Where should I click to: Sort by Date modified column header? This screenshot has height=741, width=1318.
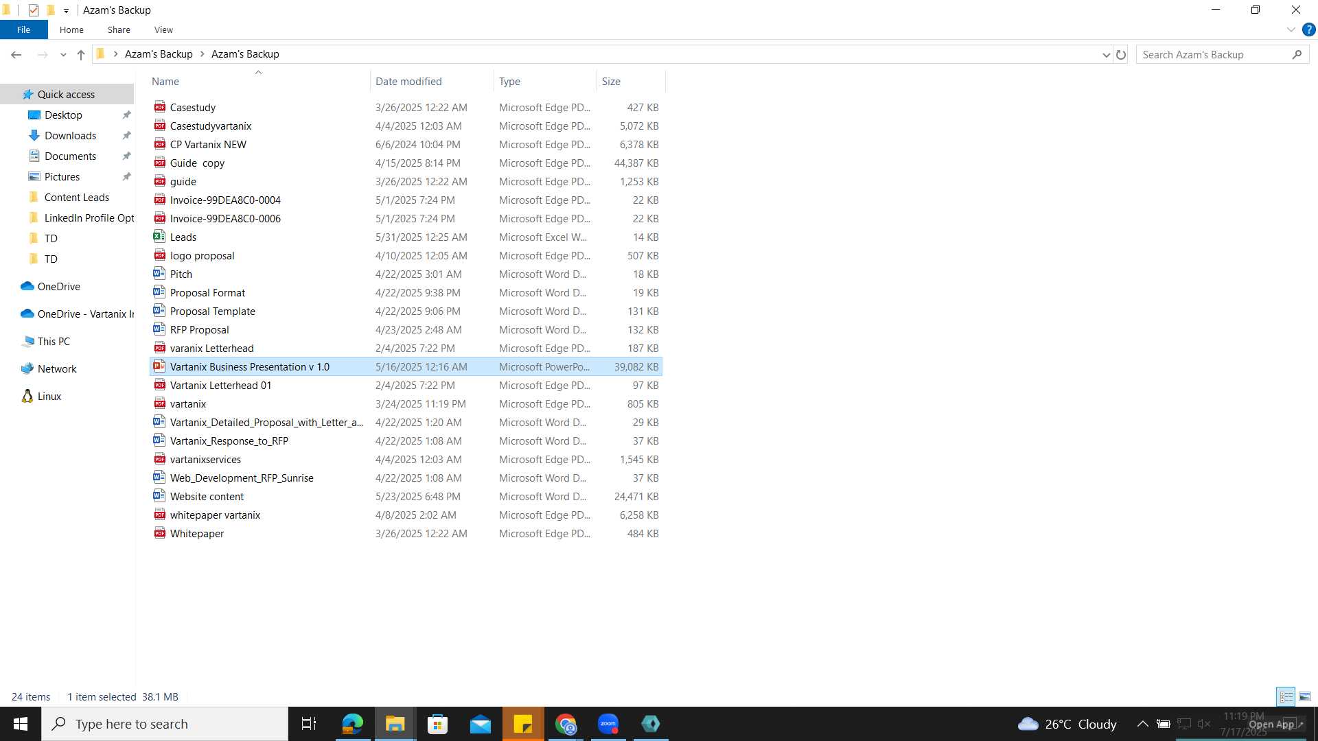tap(432, 81)
